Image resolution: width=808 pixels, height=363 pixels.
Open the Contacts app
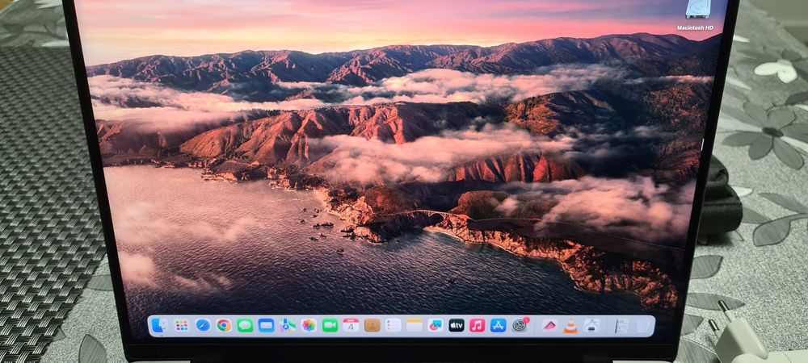click(372, 325)
